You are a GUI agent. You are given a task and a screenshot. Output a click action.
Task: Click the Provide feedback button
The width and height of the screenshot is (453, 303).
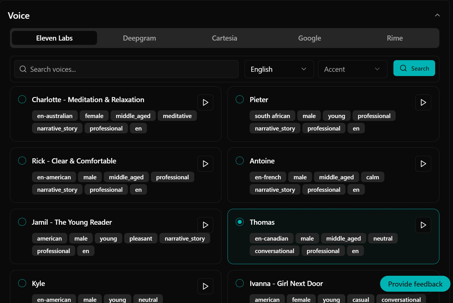tap(415, 284)
